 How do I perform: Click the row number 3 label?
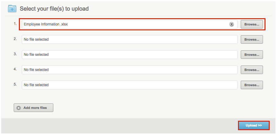point(15,54)
